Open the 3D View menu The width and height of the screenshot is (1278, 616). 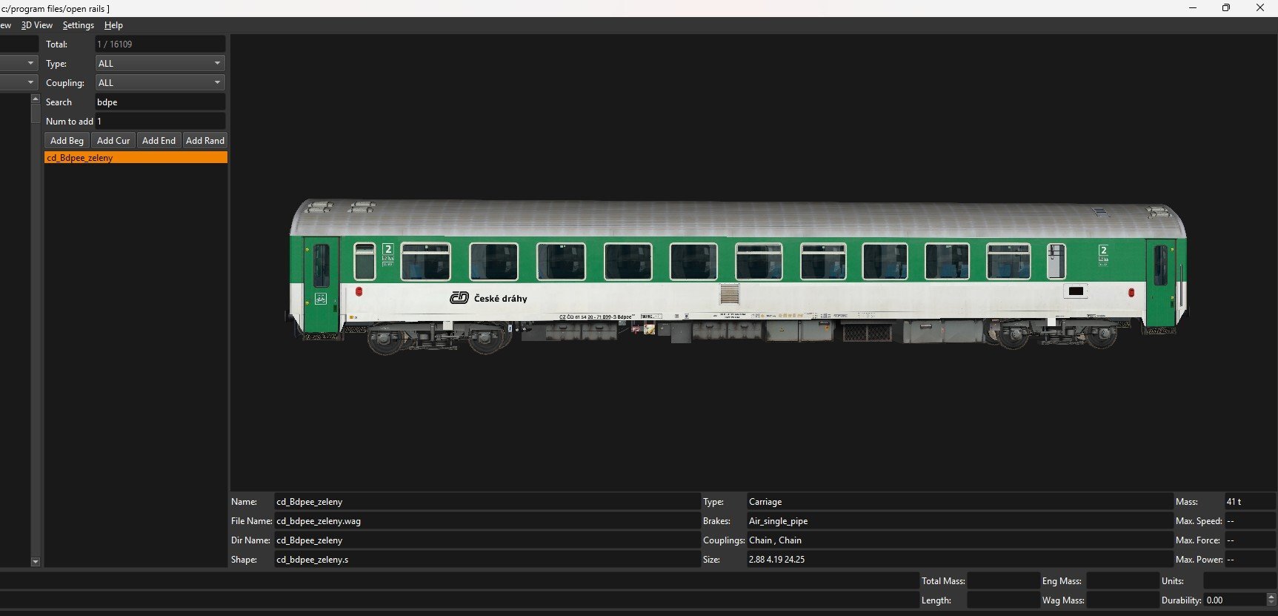37,25
